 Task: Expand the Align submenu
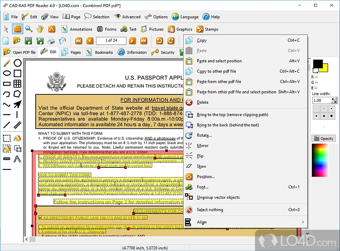246,222
